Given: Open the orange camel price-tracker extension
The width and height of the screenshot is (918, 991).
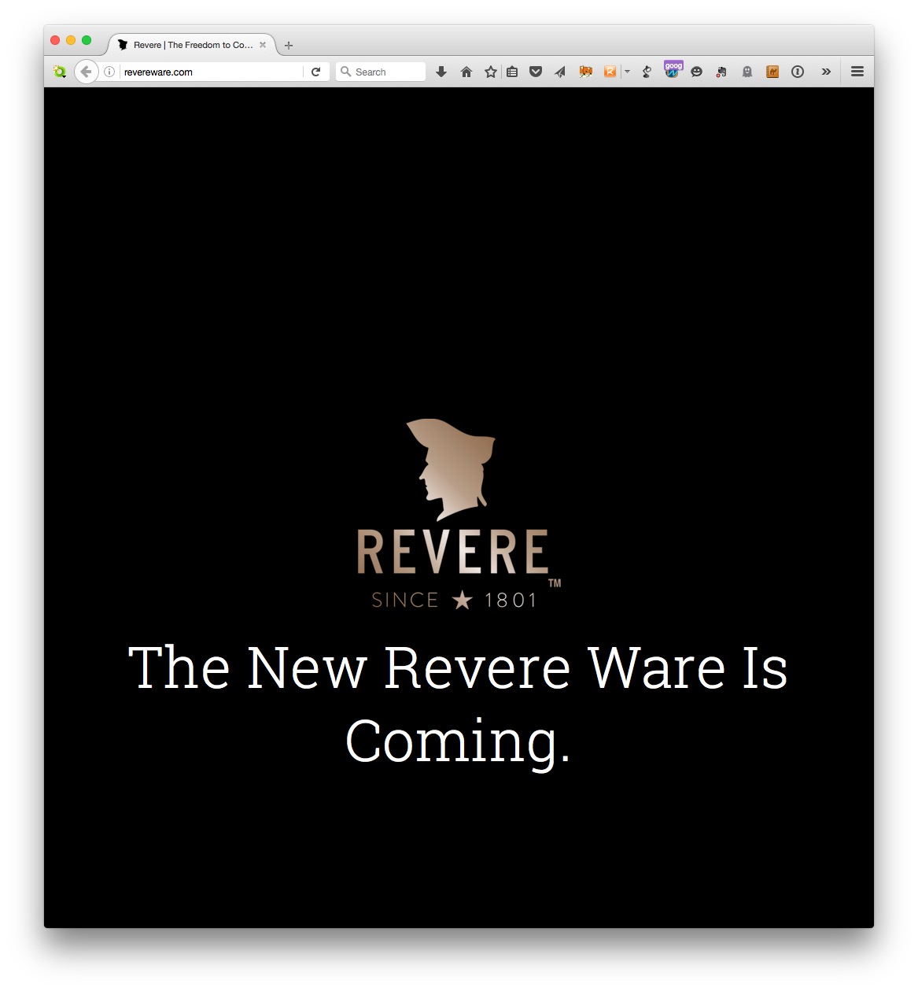Looking at the screenshot, I should 772,72.
